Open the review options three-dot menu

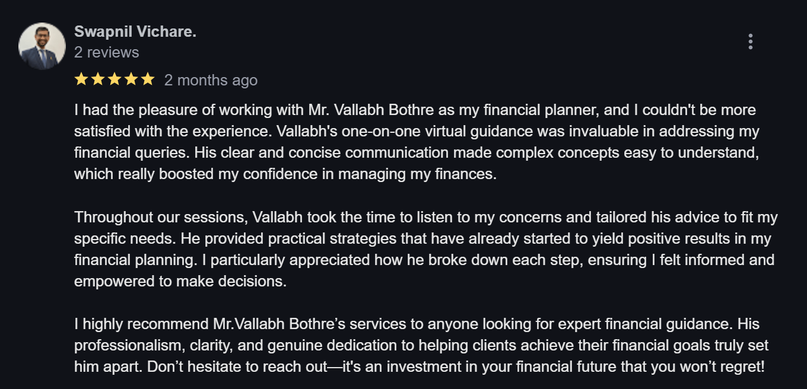(751, 42)
